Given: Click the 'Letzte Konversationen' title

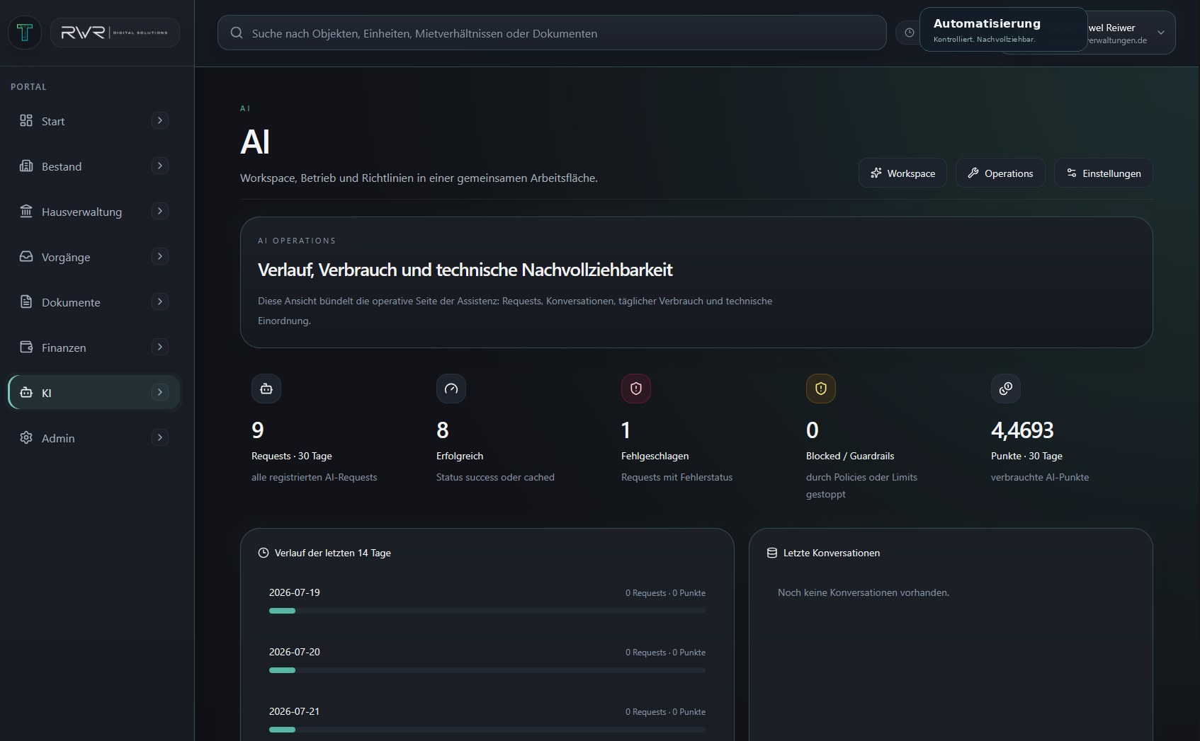Looking at the screenshot, I should pyautogui.click(x=832, y=553).
